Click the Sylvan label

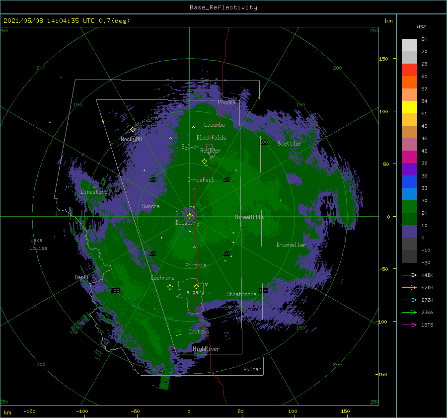pos(190,147)
